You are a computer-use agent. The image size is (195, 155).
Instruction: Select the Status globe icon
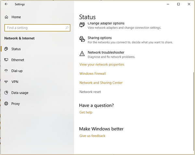click(x=6, y=49)
